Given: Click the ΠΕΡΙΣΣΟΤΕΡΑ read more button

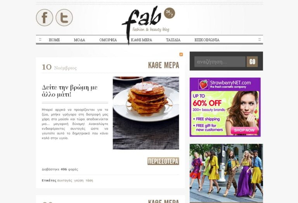Looking at the screenshot, I should 163,161.
